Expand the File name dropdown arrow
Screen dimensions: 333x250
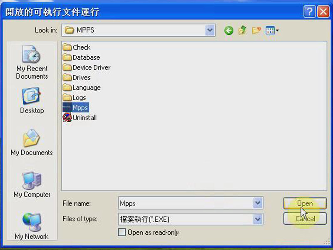pyautogui.click(x=258, y=203)
